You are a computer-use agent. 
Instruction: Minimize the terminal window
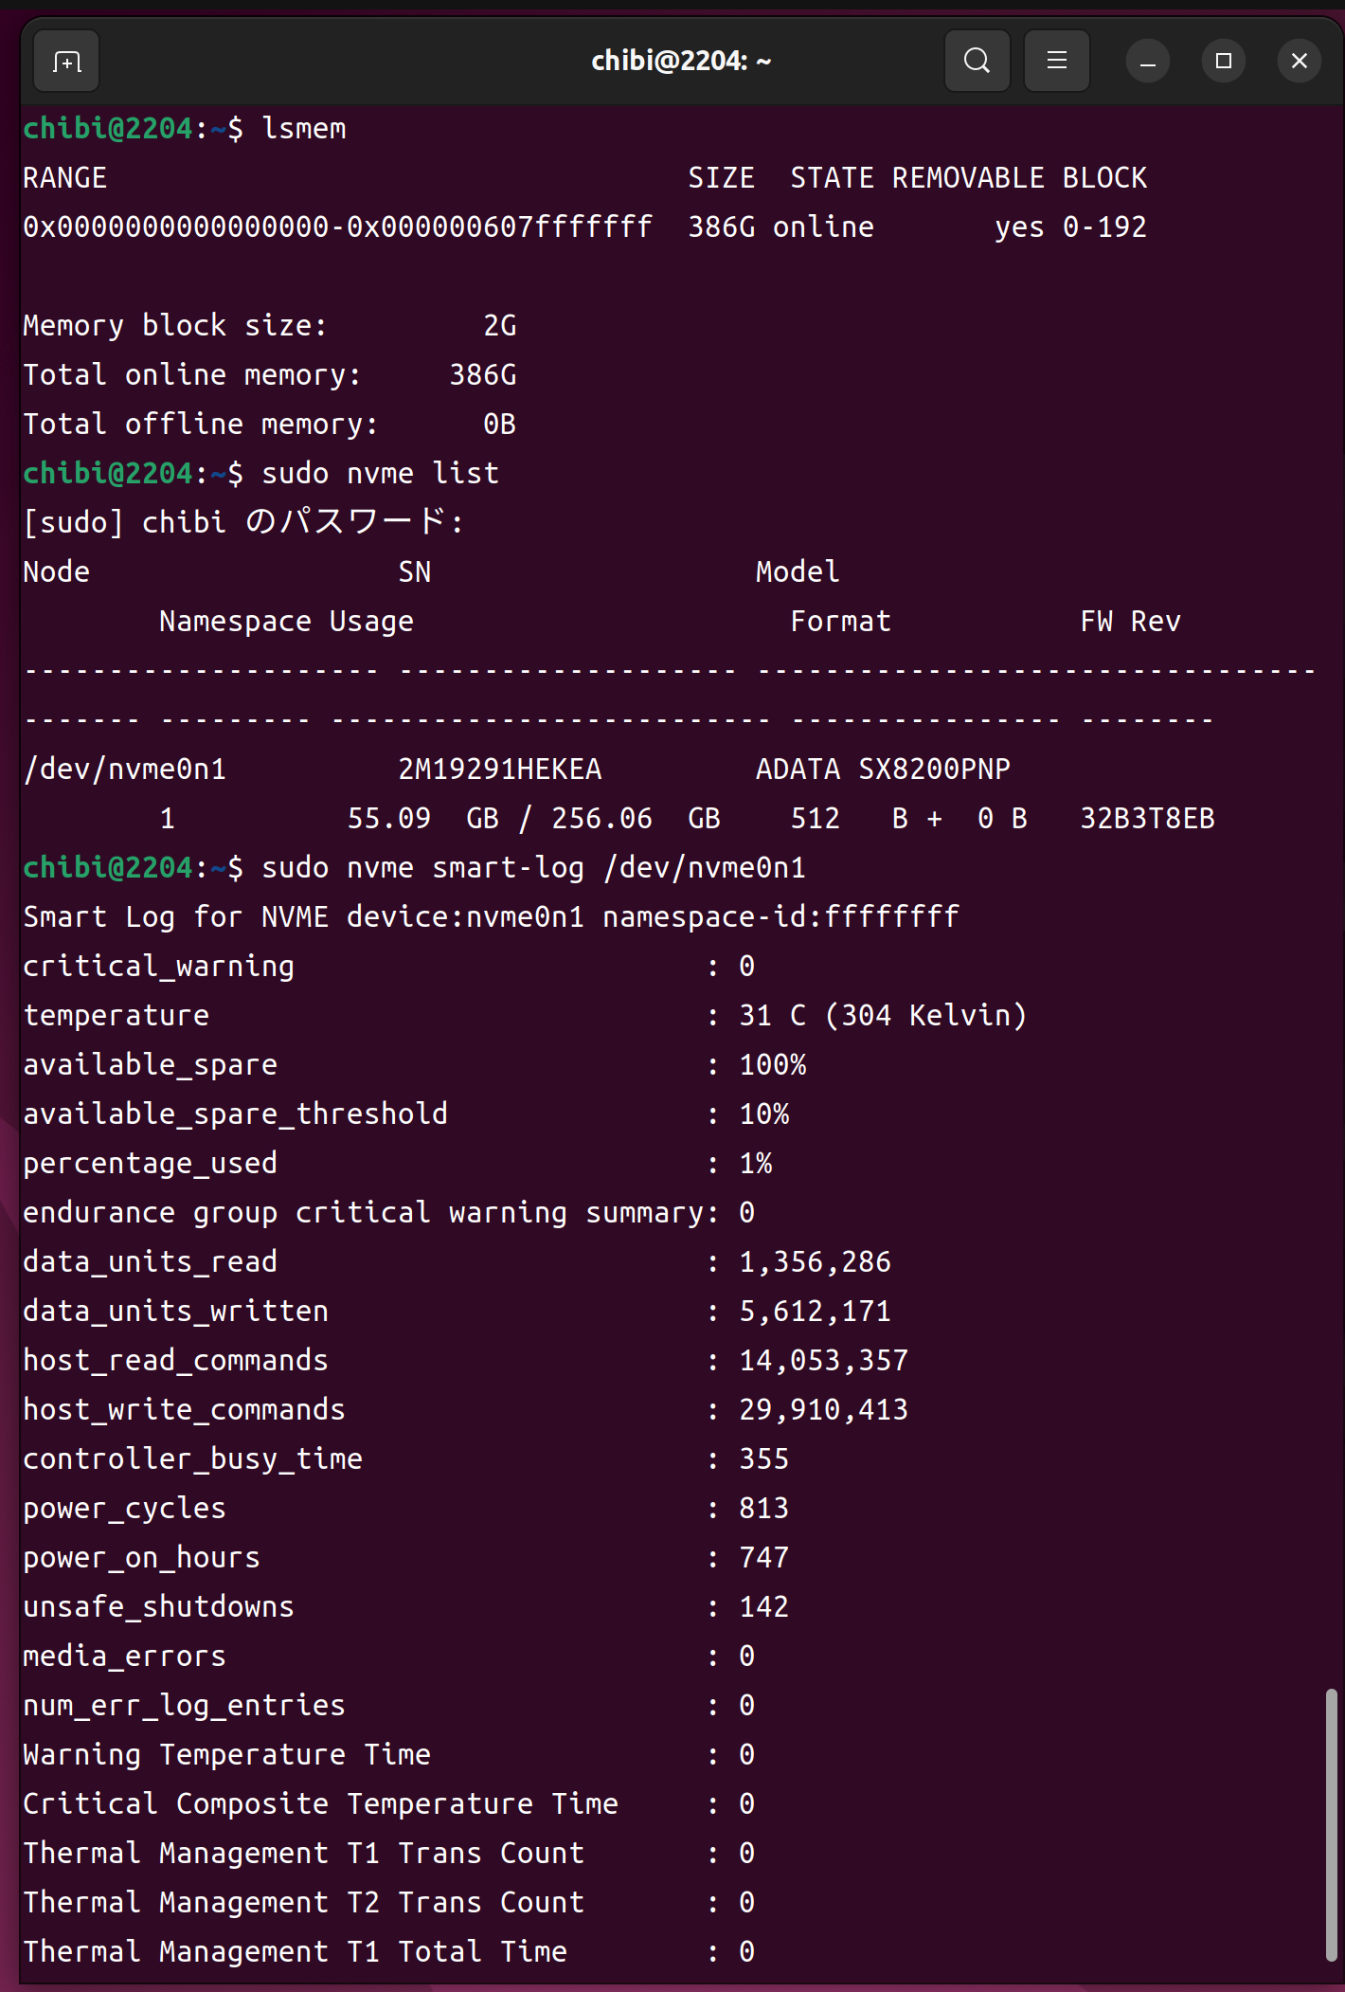[x=1147, y=62]
